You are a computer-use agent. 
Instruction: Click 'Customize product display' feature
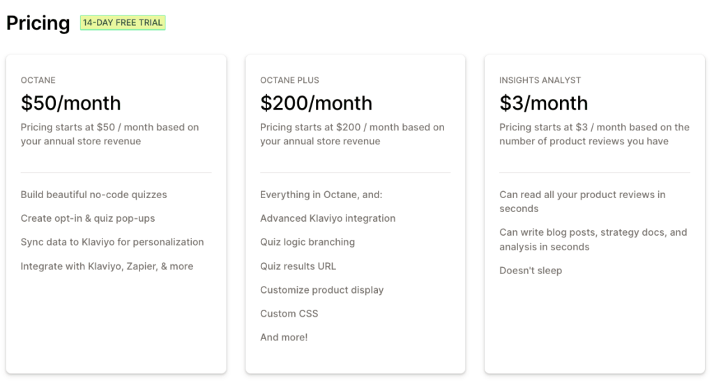[x=322, y=289]
